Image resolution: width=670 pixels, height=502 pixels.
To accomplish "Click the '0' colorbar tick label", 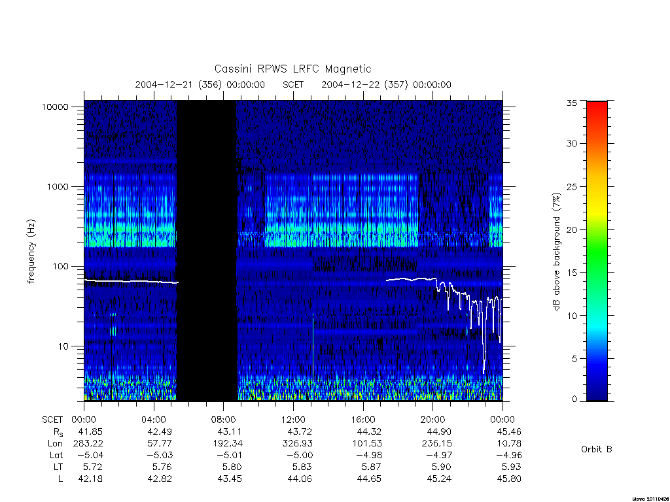I will click(x=574, y=399).
